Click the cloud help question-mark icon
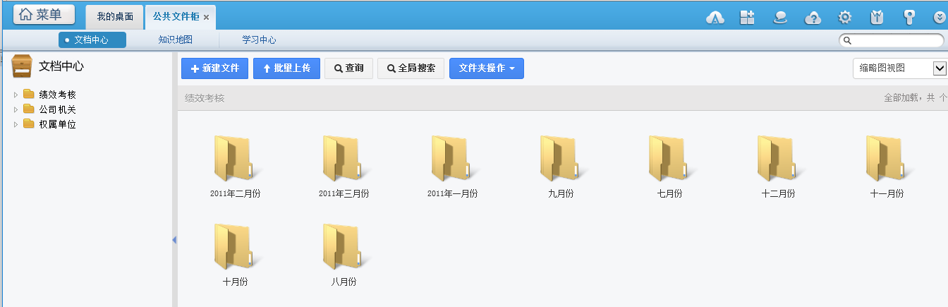 [813, 18]
